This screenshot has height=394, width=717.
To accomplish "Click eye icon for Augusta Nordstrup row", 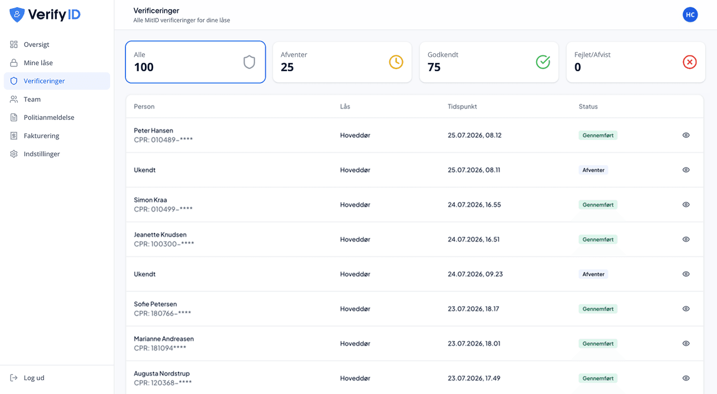I will pyautogui.click(x=686, y=378).
